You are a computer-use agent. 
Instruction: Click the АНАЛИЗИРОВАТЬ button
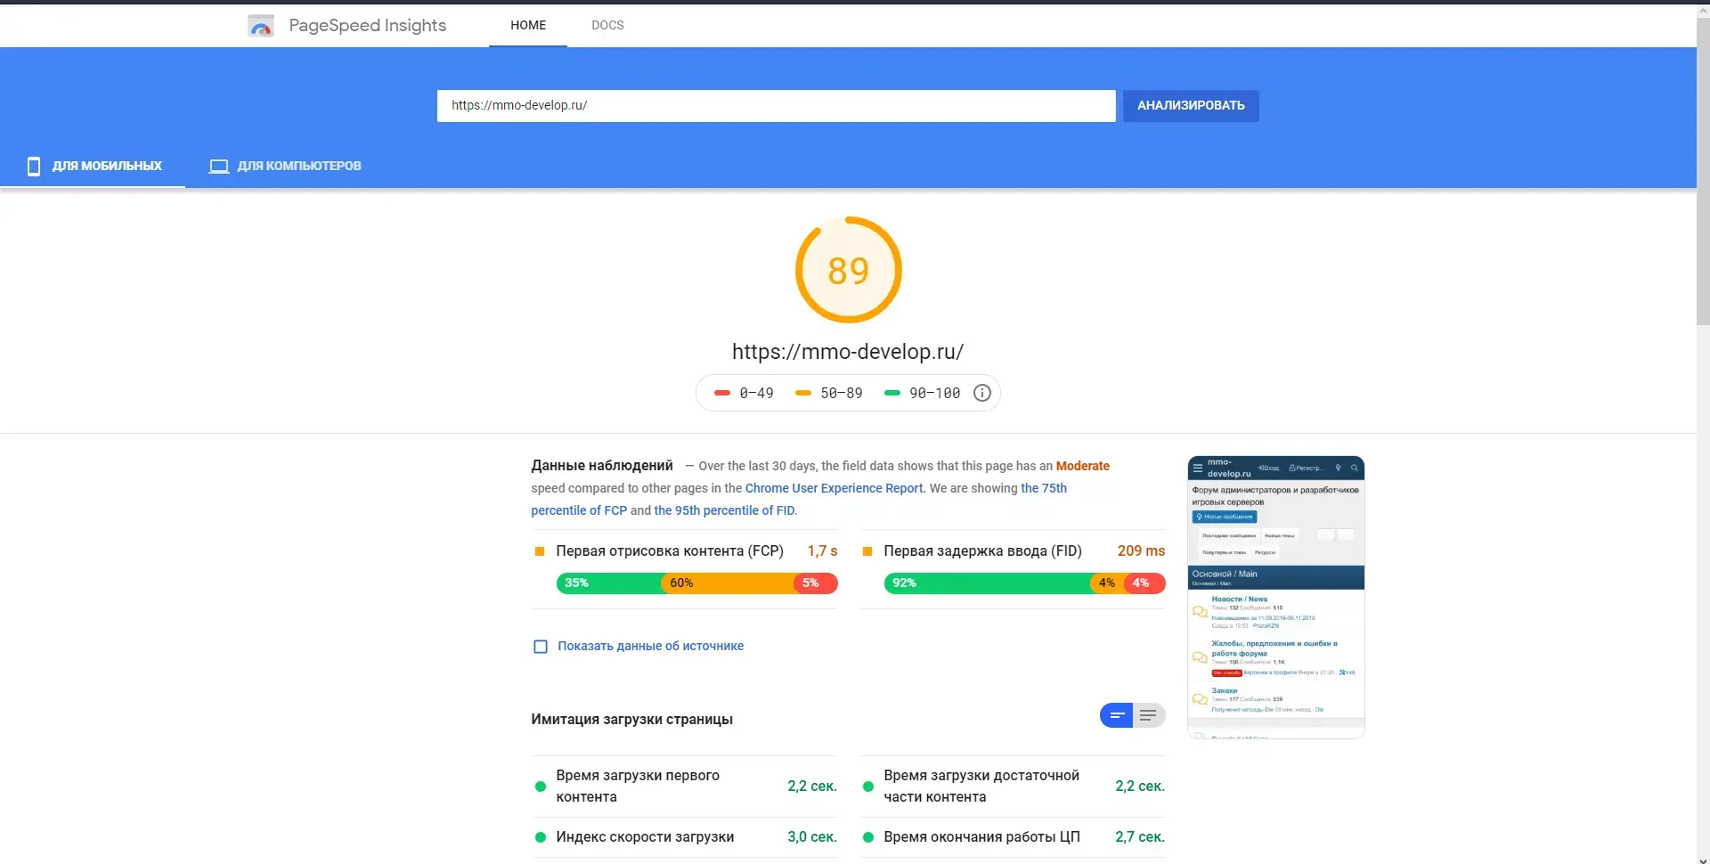pos(1191,105)
